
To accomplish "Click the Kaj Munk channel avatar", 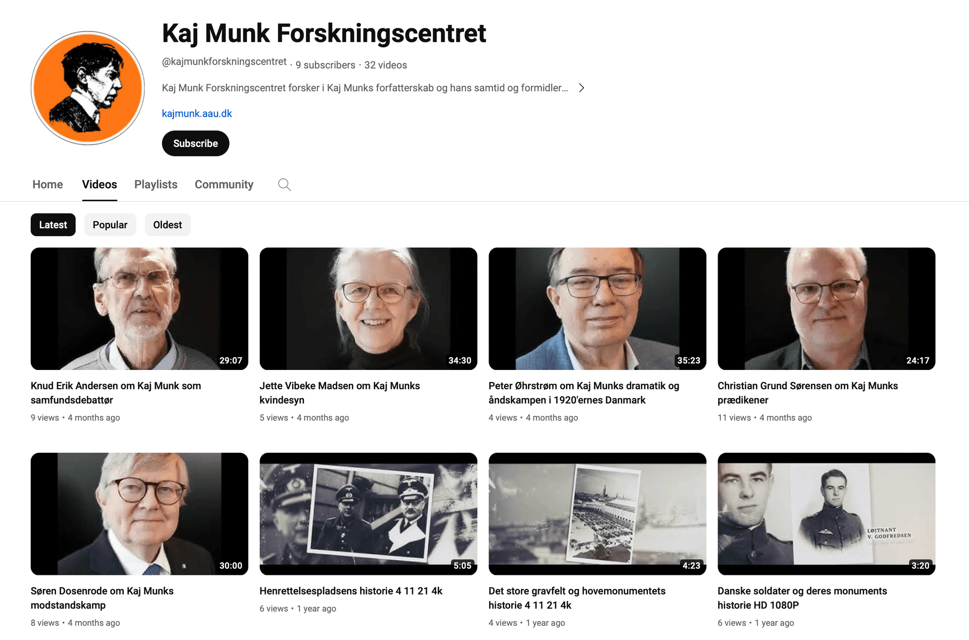I will (x=88, y=88).
